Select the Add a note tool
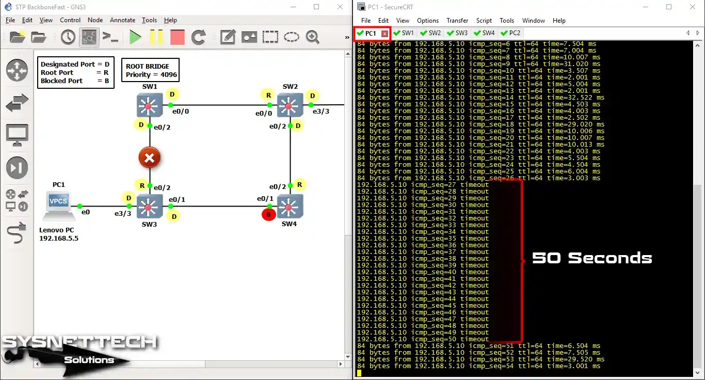Screen dimensions: 705x380 tap(228, 37)
